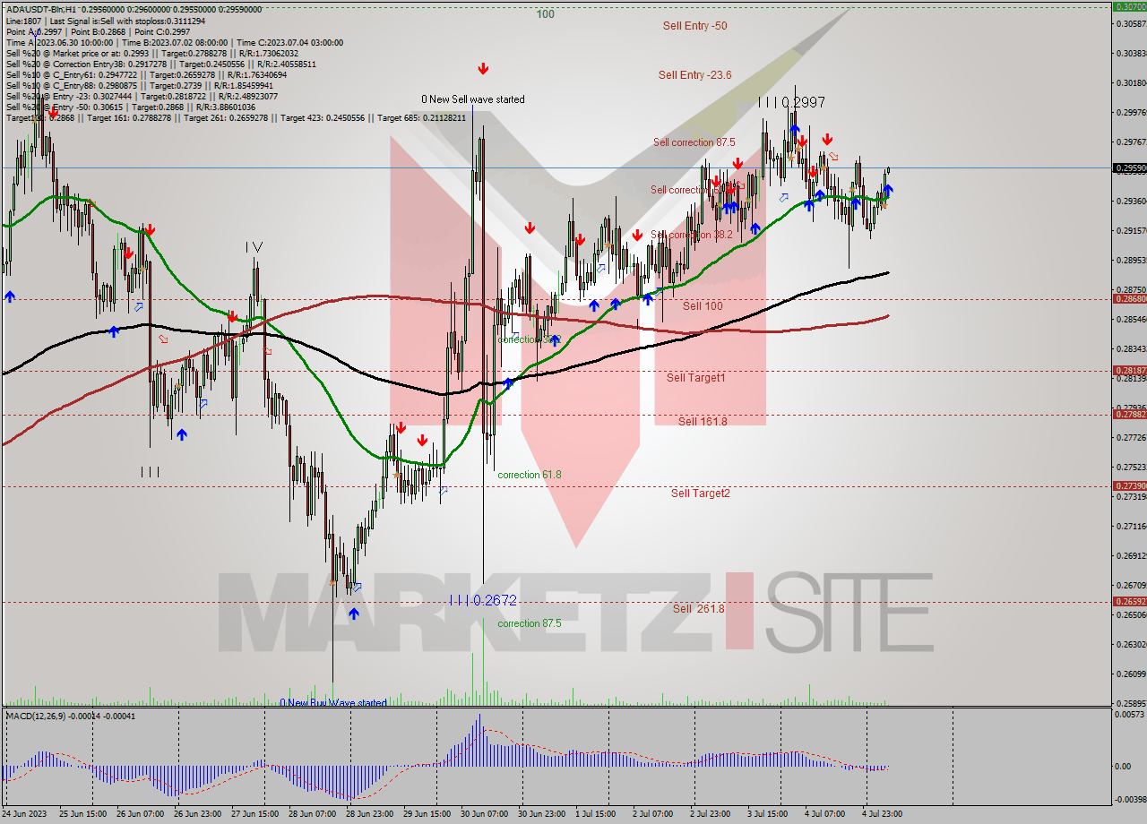1147x824 pixels.
Task: Click the 'Sell Target2' label
Action: pos(700,494)
